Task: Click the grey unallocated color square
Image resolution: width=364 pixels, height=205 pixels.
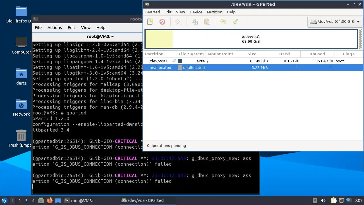Action: (x=180, y=67)
